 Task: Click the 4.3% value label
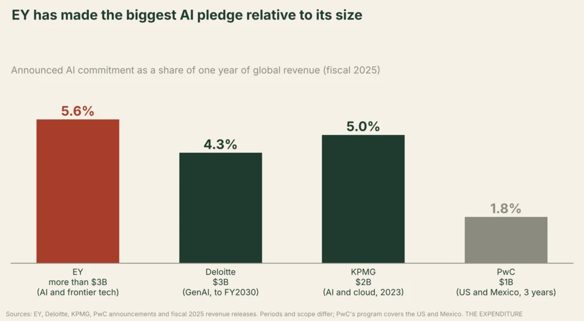[x=221, y=144]
